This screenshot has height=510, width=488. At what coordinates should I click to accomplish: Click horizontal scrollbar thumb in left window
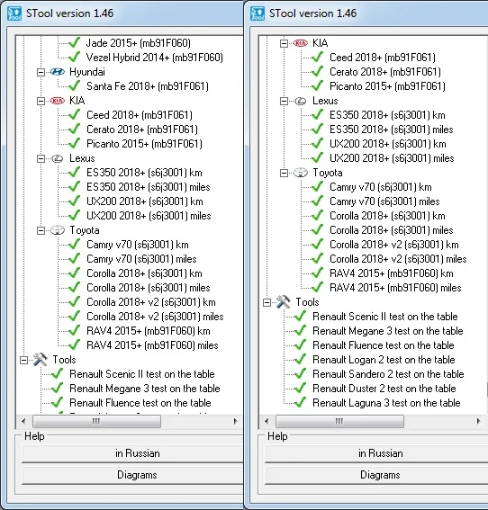pyautogui.click(x=96, y=422)
